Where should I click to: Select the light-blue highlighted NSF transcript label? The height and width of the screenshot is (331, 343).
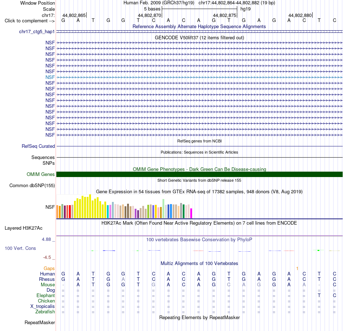[x=50, y=77]
